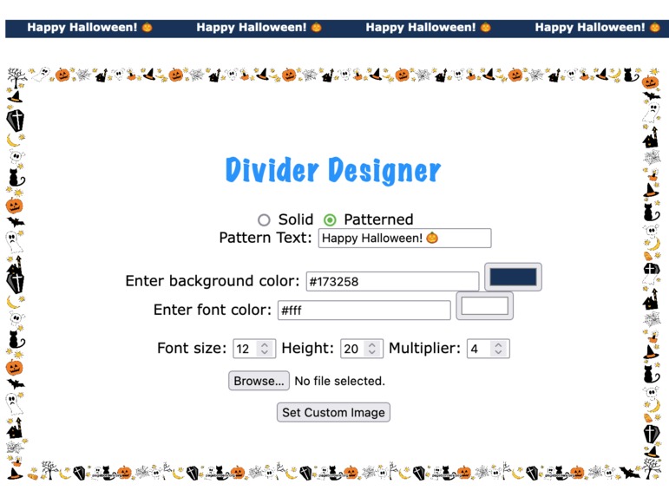This screenshot has height=497, width=669.
Task: Click the 'Patterned' label text
Action: click(378, 219)
